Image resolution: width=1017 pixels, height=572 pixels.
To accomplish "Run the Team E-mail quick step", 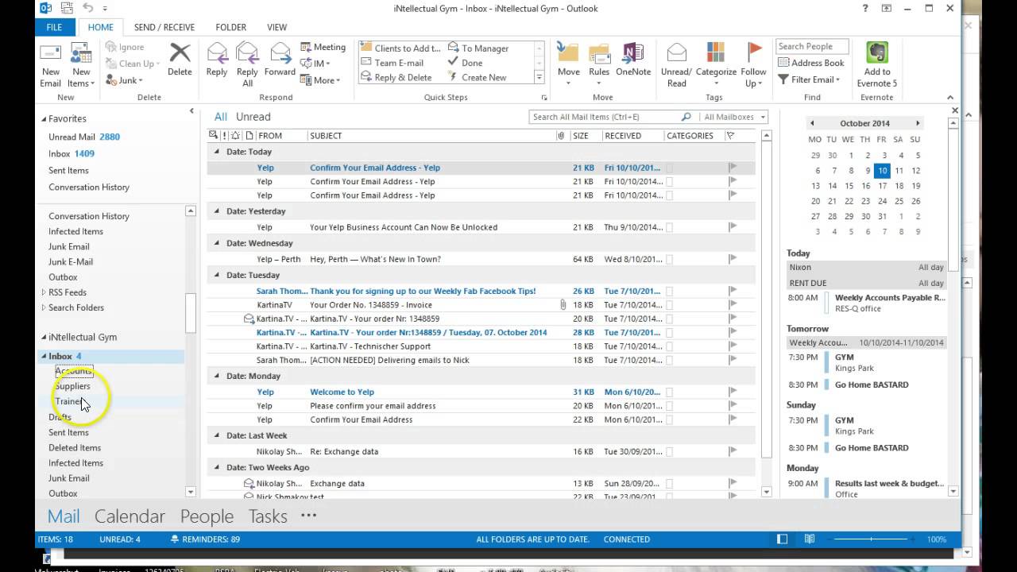I will (392, 63).
